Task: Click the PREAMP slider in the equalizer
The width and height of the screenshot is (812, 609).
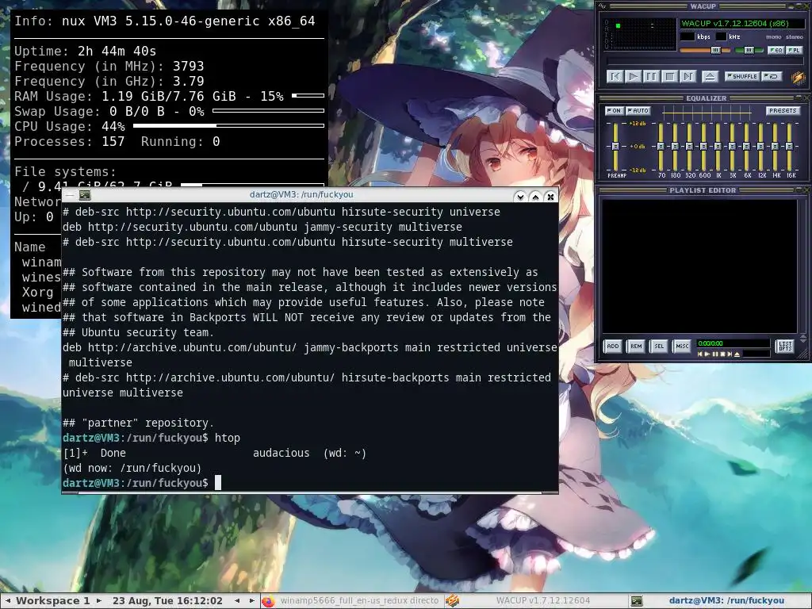Action: click(x=615, y=147)
